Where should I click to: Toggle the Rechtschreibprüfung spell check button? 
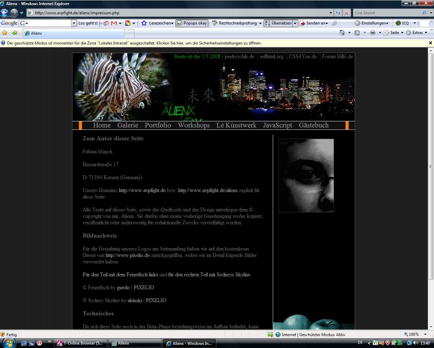[235, 23]
